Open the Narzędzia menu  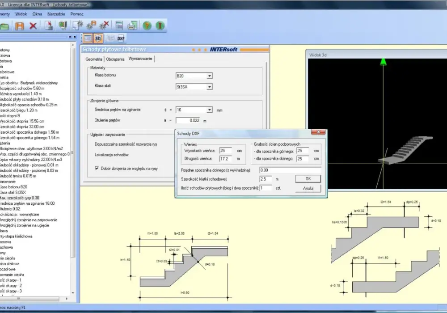click(56, 14)
